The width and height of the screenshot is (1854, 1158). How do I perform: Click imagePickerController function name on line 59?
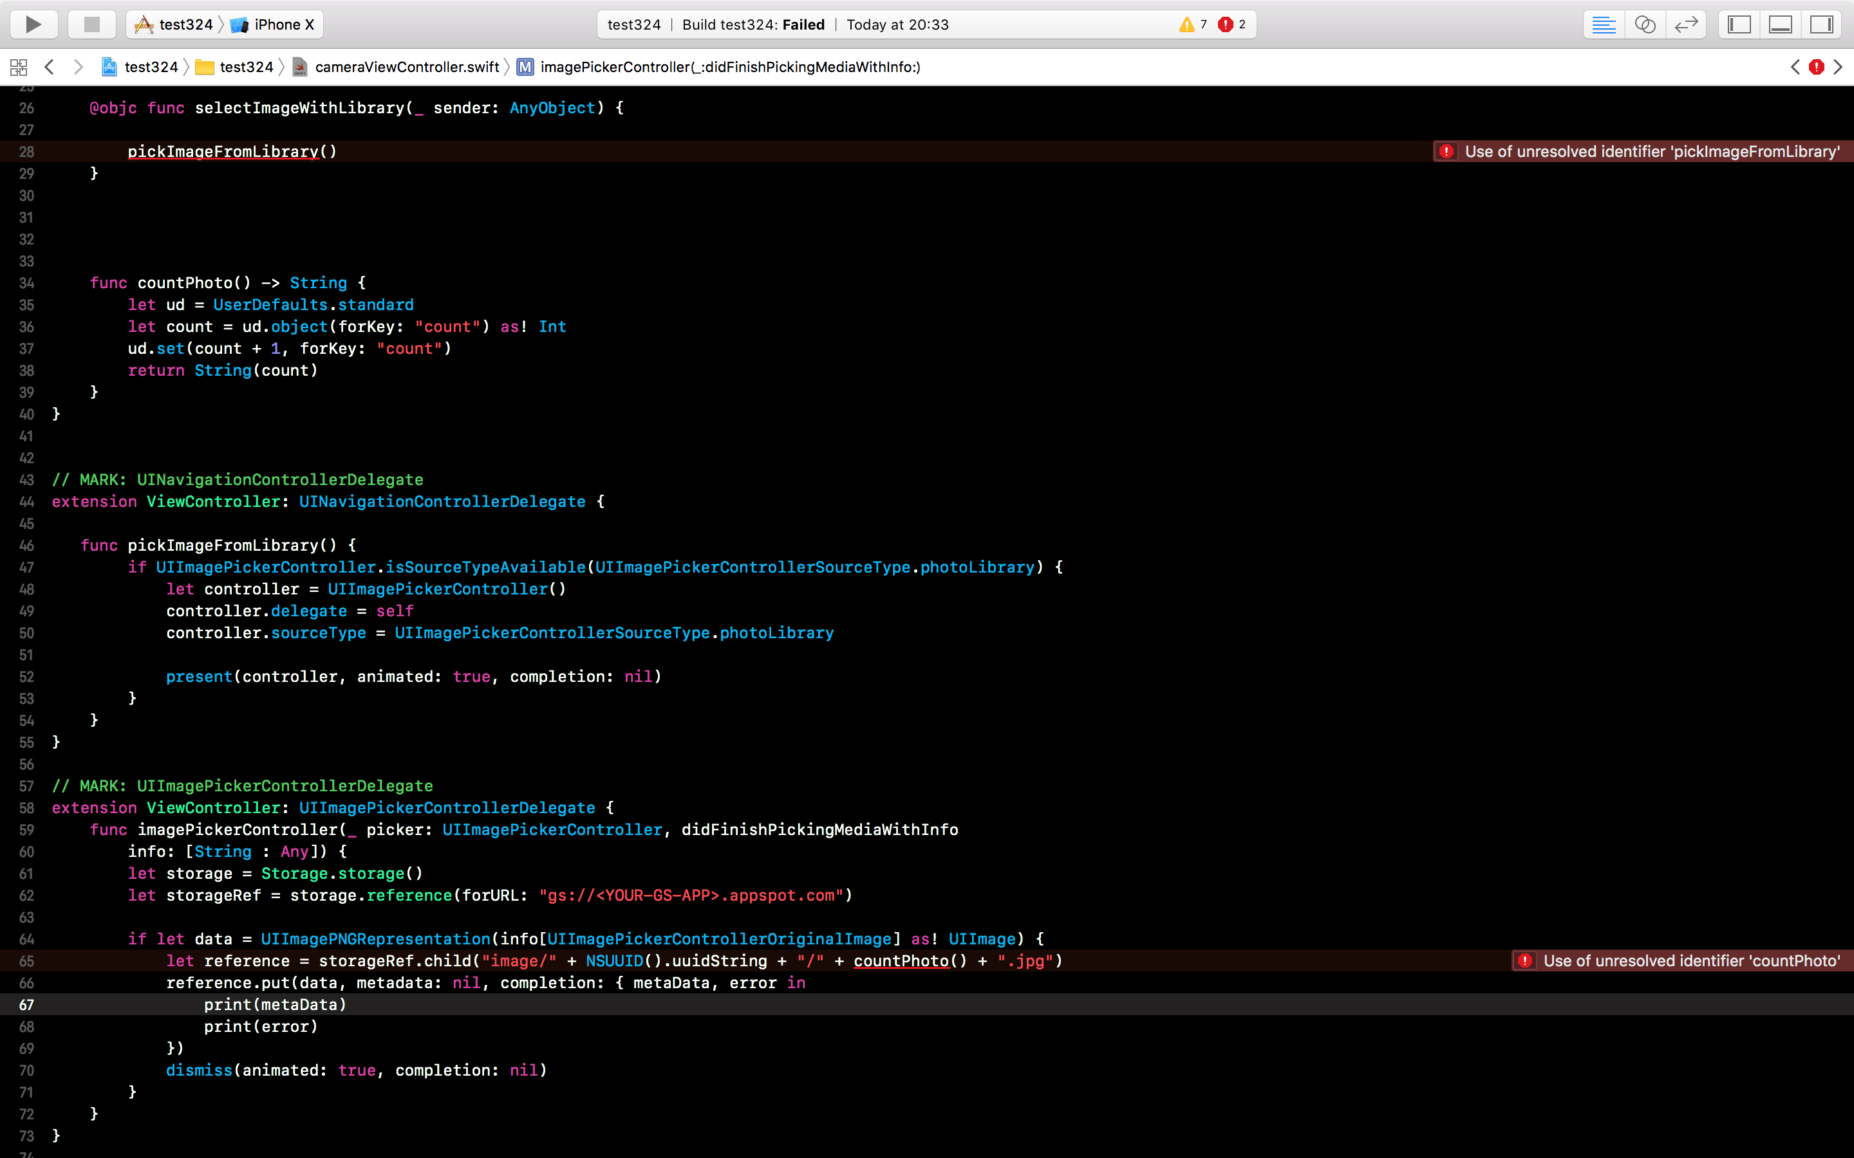pyautogui.click(x=238, y=830)
